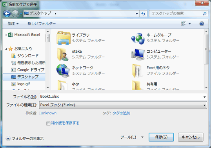The height and width of the screenshot is (148, 211).
Task: Open the ファイルの種類 Excel ブック dropdown
Action: [123, 105]
